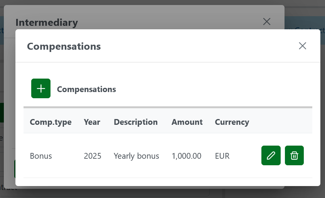
Task: Close the Compensations dialog
Action: pyautogui.click(x=302, y=46)
